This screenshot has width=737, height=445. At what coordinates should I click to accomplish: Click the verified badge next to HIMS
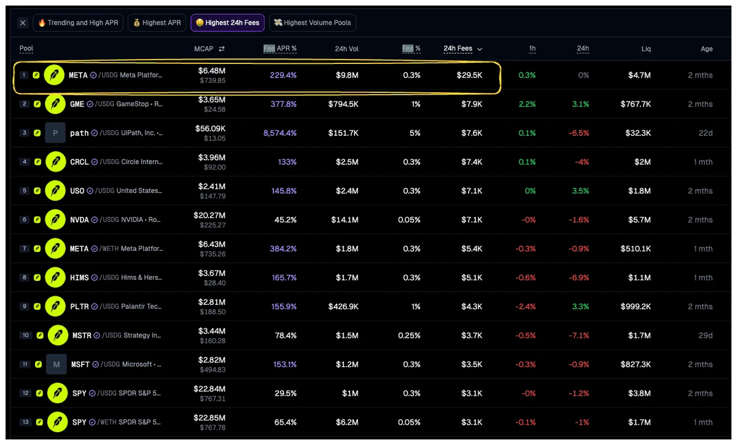pyautogui.click(x=95, y=277)
